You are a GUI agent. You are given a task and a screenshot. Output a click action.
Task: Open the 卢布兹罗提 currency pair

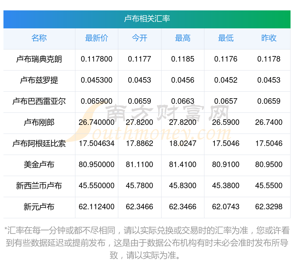(39, 80)
